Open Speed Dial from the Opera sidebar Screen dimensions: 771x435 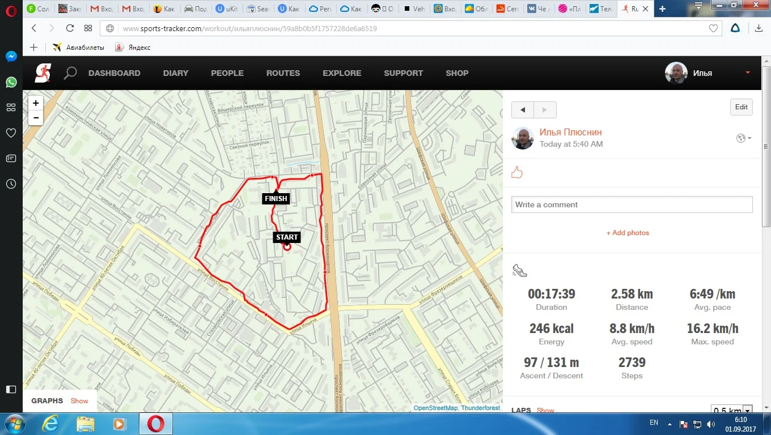[11, 108]
